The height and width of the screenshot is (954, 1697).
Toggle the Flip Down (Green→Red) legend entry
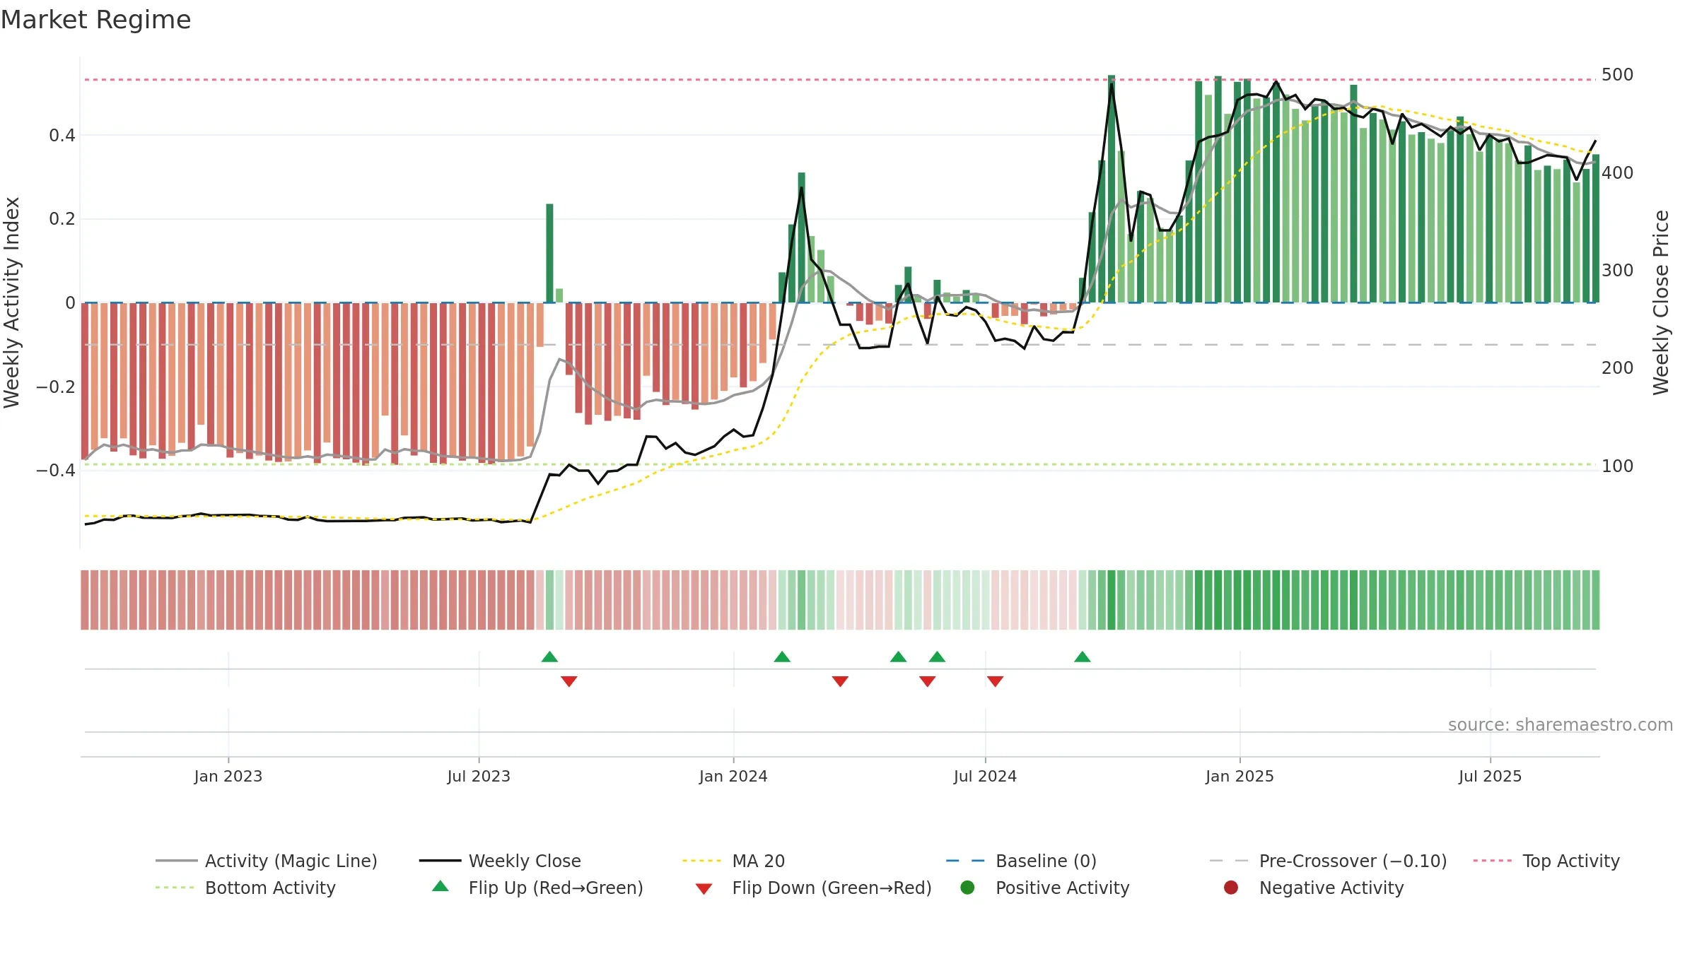[813, 888]
